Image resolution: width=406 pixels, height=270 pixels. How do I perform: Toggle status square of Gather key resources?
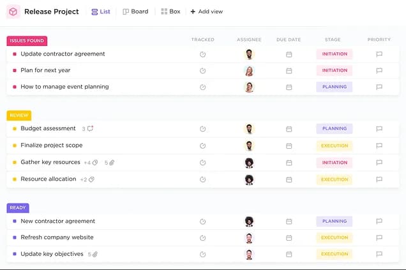[x=15, y=162]
